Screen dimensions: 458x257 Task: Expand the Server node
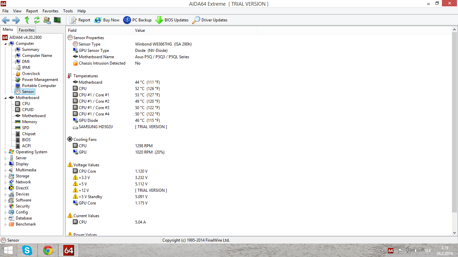pos(5,158)
